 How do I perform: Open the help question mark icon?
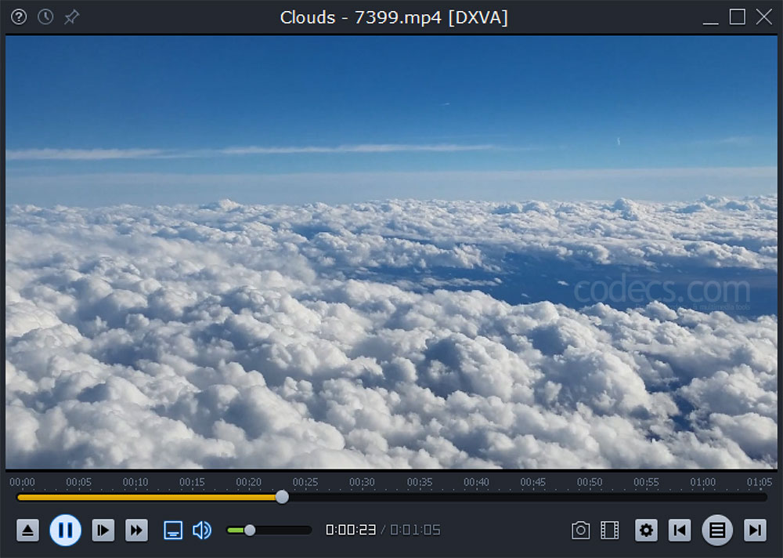point(19,17)
